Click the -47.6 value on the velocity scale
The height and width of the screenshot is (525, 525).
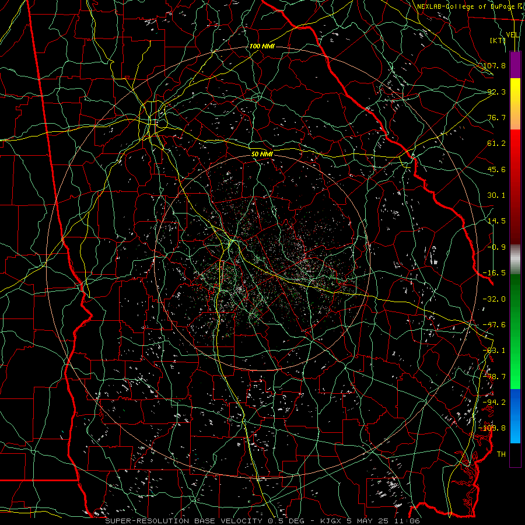[494, 325]
